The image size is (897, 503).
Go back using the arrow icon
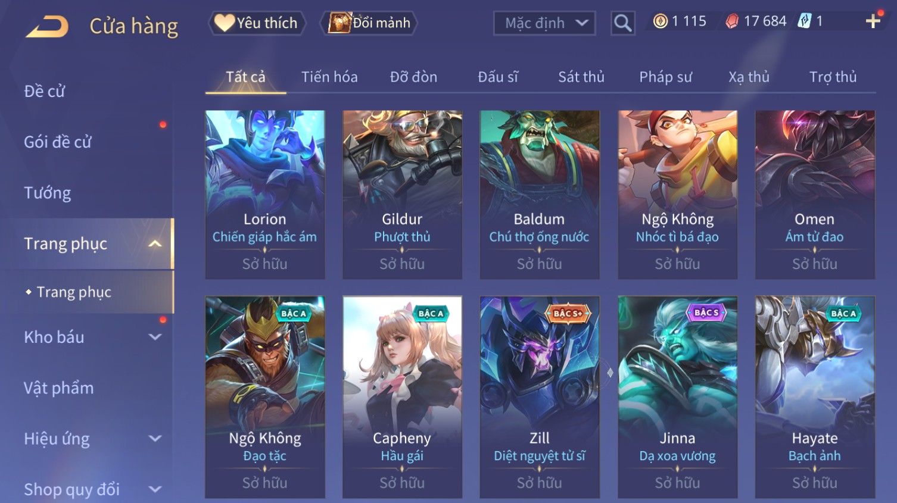pos(47,26)
